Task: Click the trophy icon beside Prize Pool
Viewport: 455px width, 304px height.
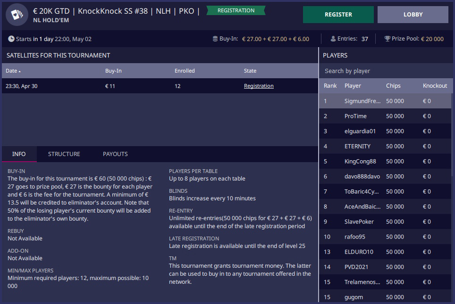Action: point(387,39)
